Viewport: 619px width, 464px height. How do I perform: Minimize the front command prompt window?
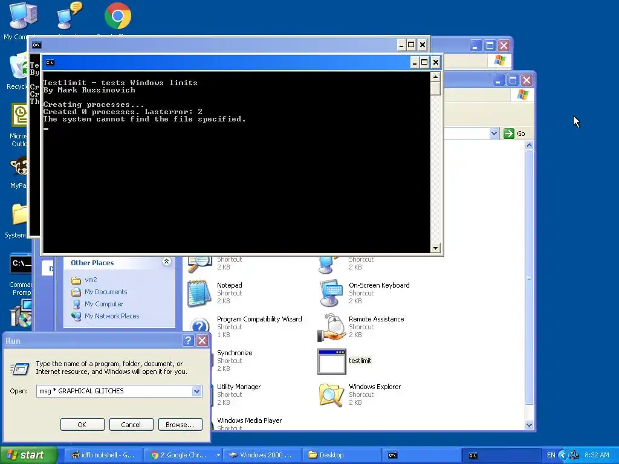pos(414,62)
